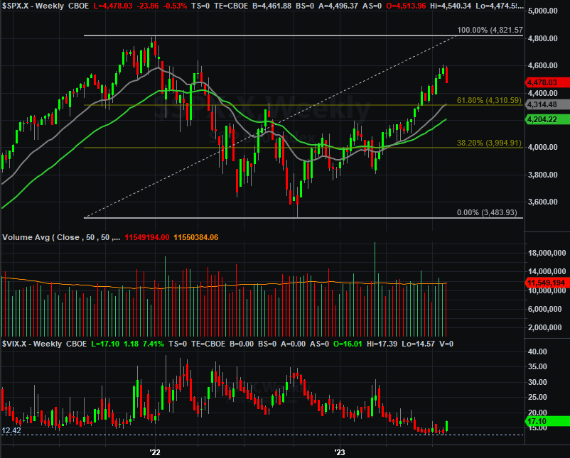The image size is (570, 458).
Task: Click the 14,000,000 volume axis label
Action: [x=547, y=271]
